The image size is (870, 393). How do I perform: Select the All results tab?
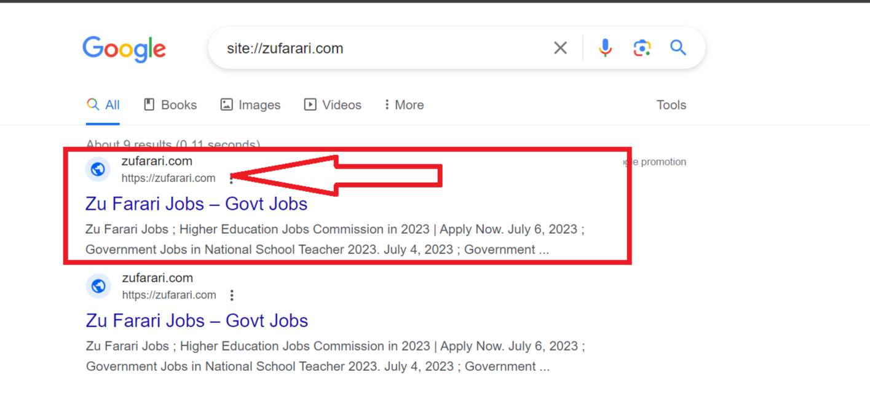(x=103, y=105)
